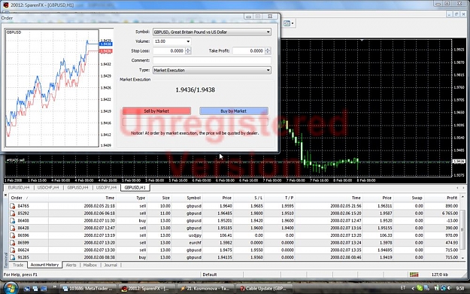
Task: Sort history by the Order column header
Action: pyautogui.click(x=17, y=198)
